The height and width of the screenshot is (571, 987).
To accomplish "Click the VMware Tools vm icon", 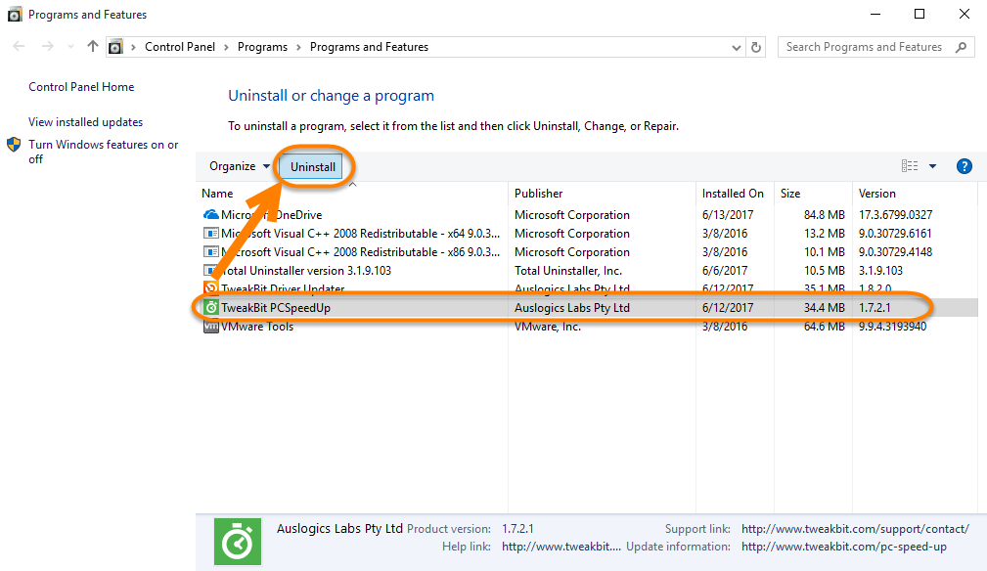I will (x=211, y=327).
